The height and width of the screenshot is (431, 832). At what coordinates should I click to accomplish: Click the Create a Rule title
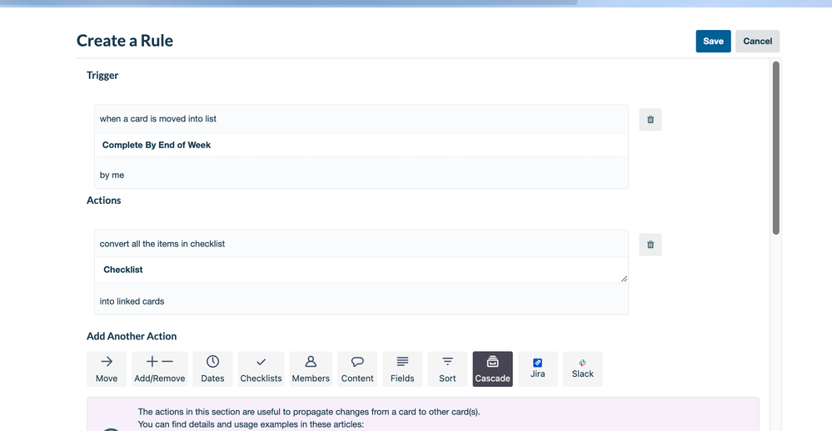tap(125, 41)
